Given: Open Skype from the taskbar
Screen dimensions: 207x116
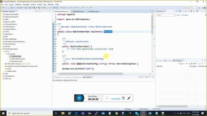Looking at the screenshot, I should pyautogui.click(x=136, y=113).
